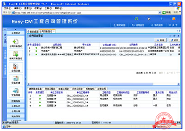
Task: Open the 交底反馈 sidebar icon
Action: (x=16, y=80)
